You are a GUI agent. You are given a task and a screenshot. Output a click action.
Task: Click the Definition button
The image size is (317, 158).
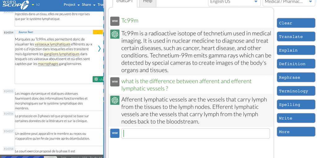296,64
